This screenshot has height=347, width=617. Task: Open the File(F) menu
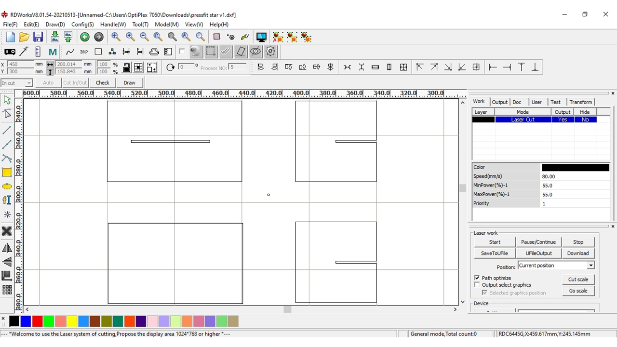click(10, 24)
